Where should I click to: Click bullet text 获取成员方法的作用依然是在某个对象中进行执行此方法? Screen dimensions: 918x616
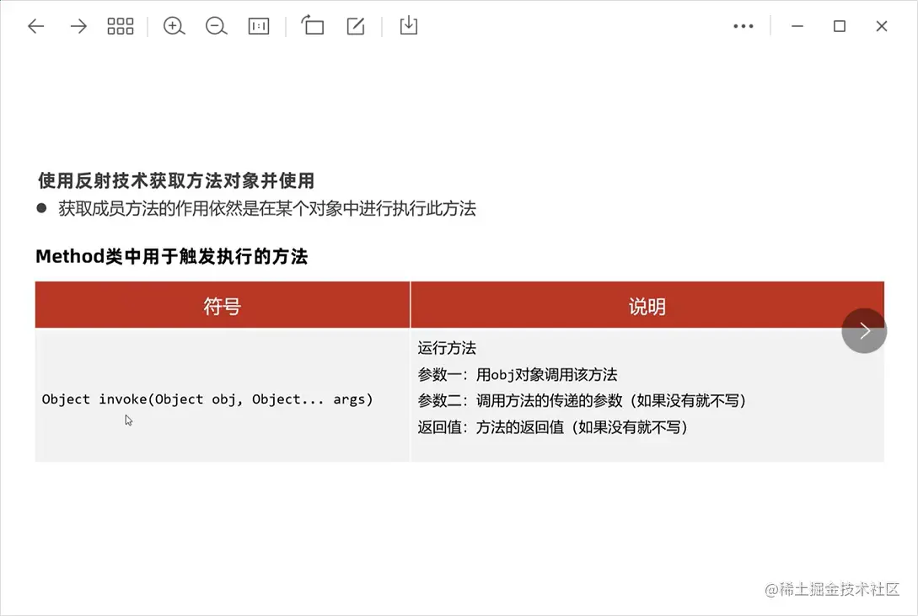267,208
